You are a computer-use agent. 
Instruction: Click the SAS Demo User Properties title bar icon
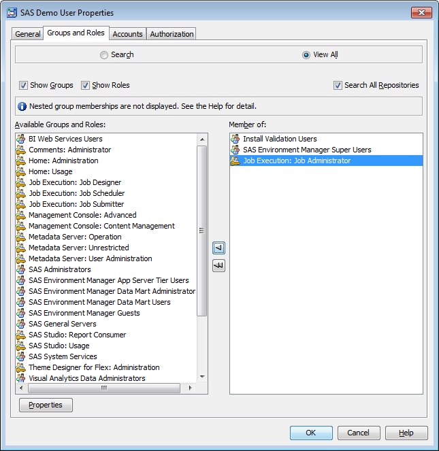(x=12, y=13)
